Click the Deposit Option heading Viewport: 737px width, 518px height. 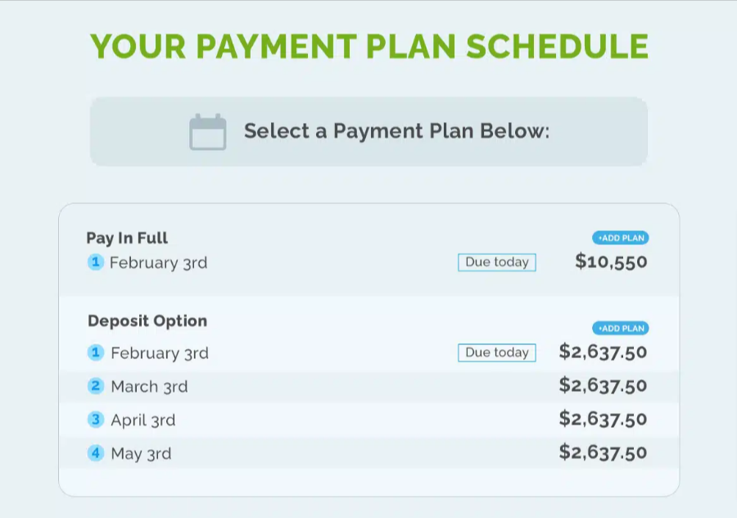tap(147, 321)
